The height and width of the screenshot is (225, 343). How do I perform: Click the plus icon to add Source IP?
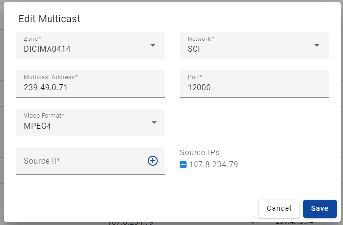click(x=153, y=161)
